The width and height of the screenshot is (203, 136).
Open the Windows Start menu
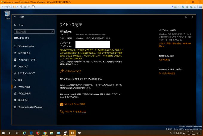tap(4, 133)
